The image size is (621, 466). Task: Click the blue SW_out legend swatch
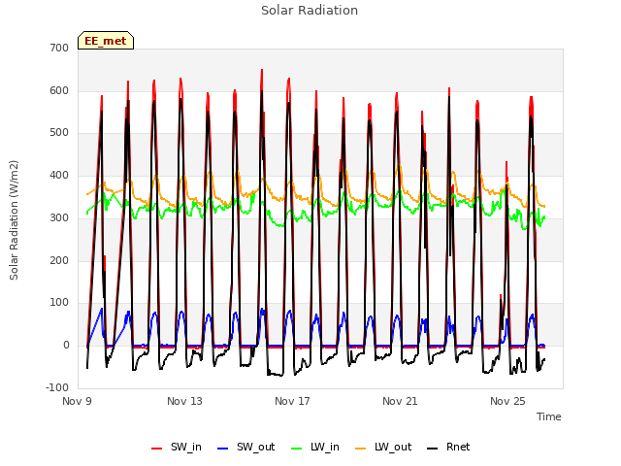[223, 449]
